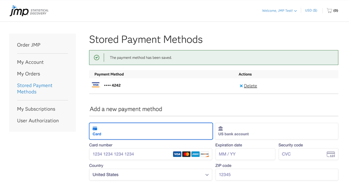Image resolution: width=349 pixels, height=192 pixels.
Task: Click the green success checkmark icon
Action: click(x=97, y=58)
